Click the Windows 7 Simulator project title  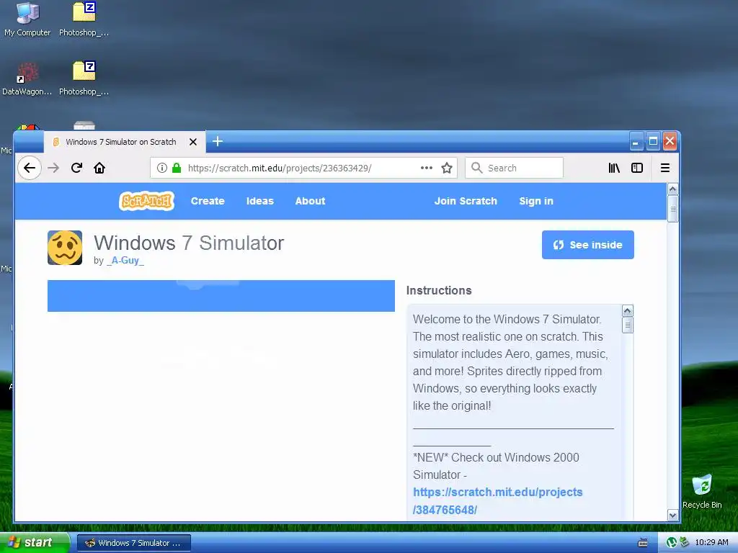click(189, 243)
